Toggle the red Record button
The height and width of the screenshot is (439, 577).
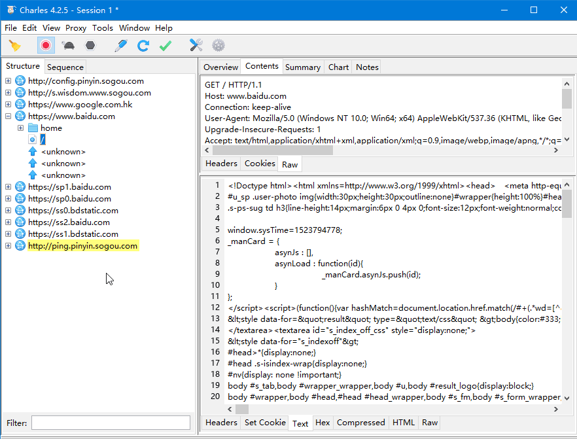[46, 46]
